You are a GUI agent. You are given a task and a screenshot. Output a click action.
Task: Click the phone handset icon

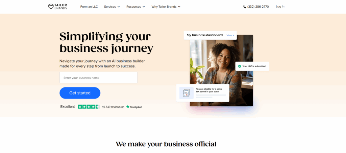[245, 7]
